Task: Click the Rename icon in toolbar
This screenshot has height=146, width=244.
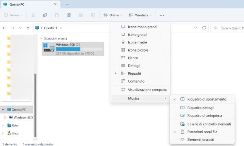Action: click(69, 15)
